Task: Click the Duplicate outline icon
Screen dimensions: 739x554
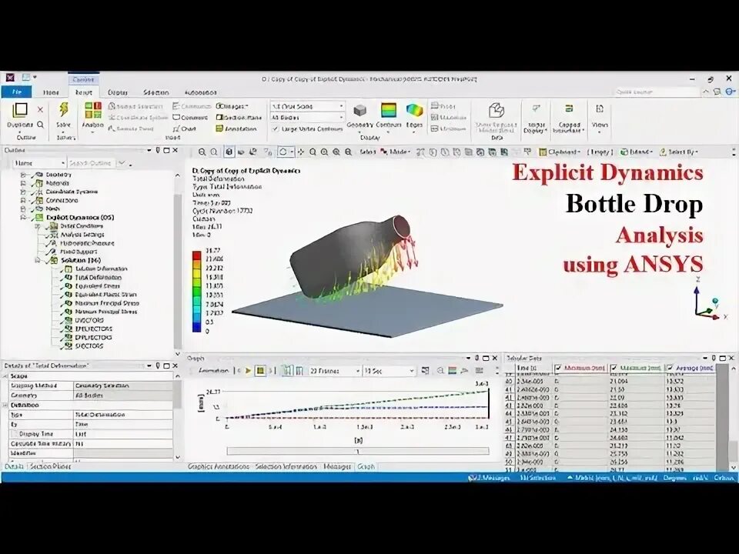Action: coord(20,110)
